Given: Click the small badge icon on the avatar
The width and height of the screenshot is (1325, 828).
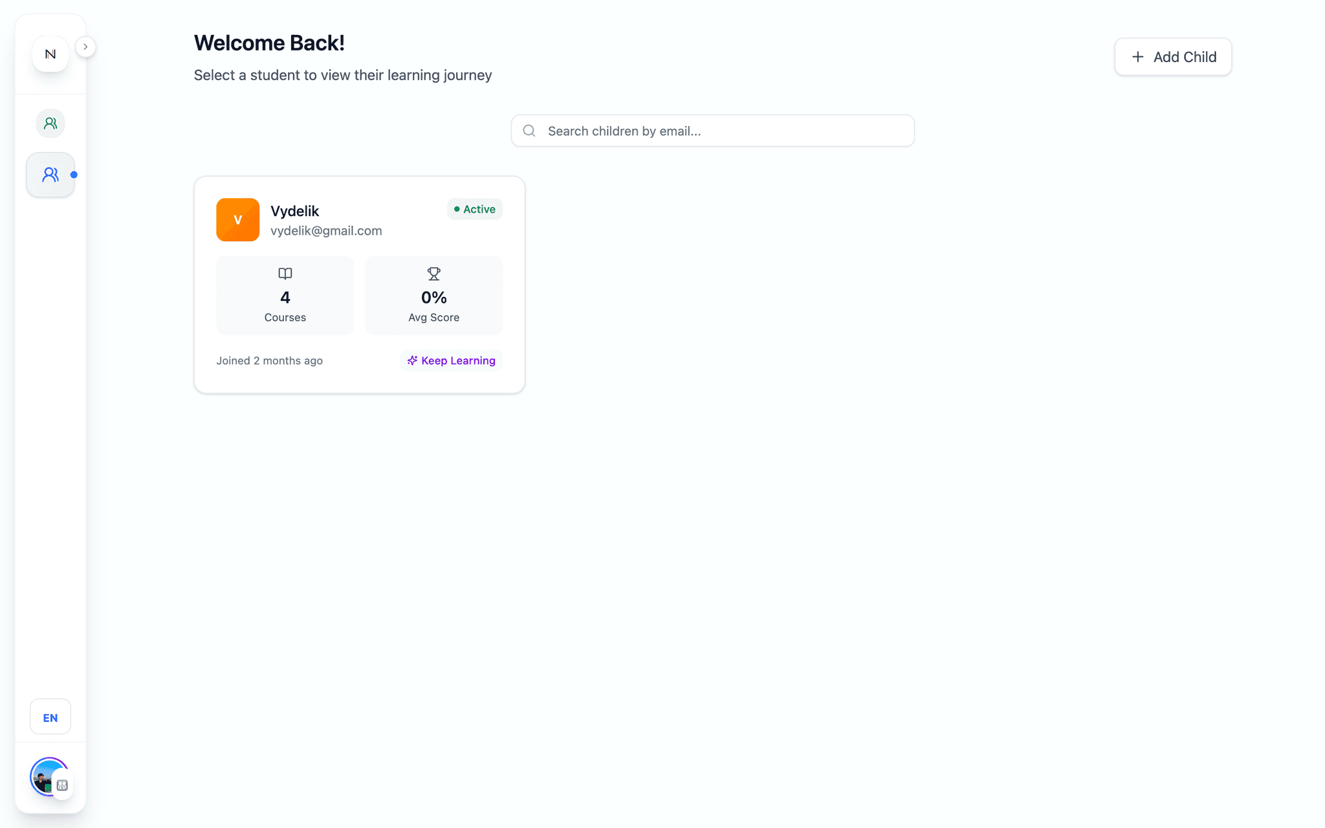Looking at the screenshot, I should (x=63, y=785).
